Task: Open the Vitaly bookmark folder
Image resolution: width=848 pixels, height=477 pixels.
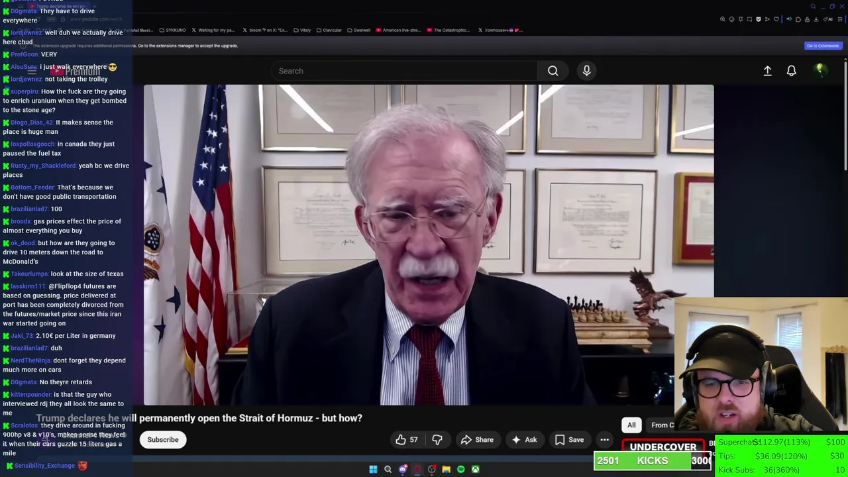Action: (x=301, y=30)
